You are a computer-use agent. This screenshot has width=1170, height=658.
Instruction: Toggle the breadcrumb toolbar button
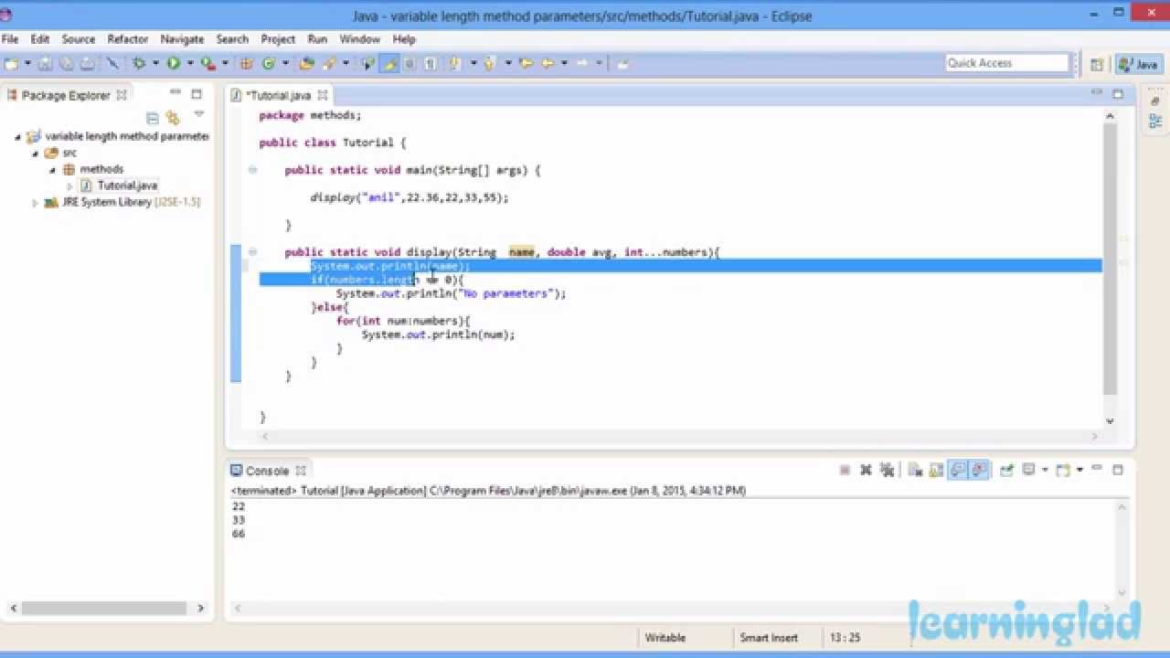(x=367, y=63)
